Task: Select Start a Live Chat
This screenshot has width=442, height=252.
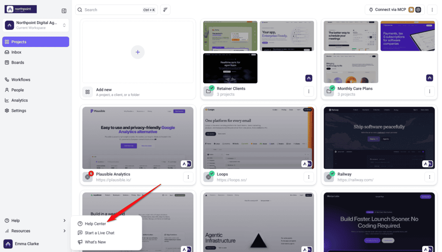Action: 106,233
